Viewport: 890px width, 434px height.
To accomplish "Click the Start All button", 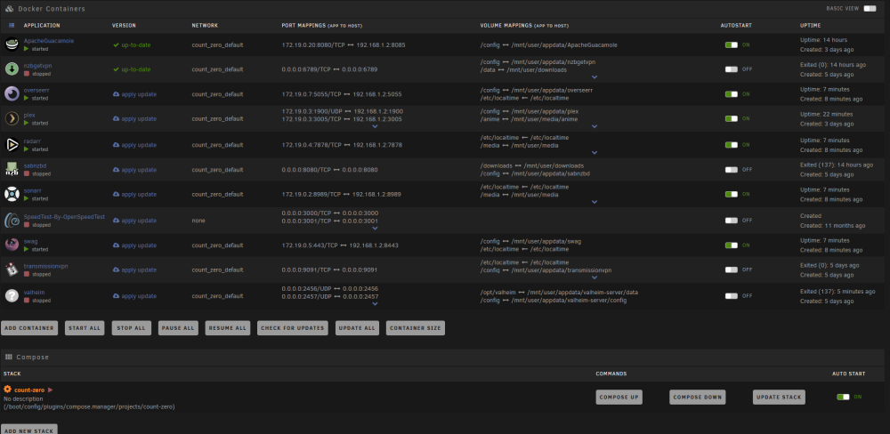I will pos(84,328).
